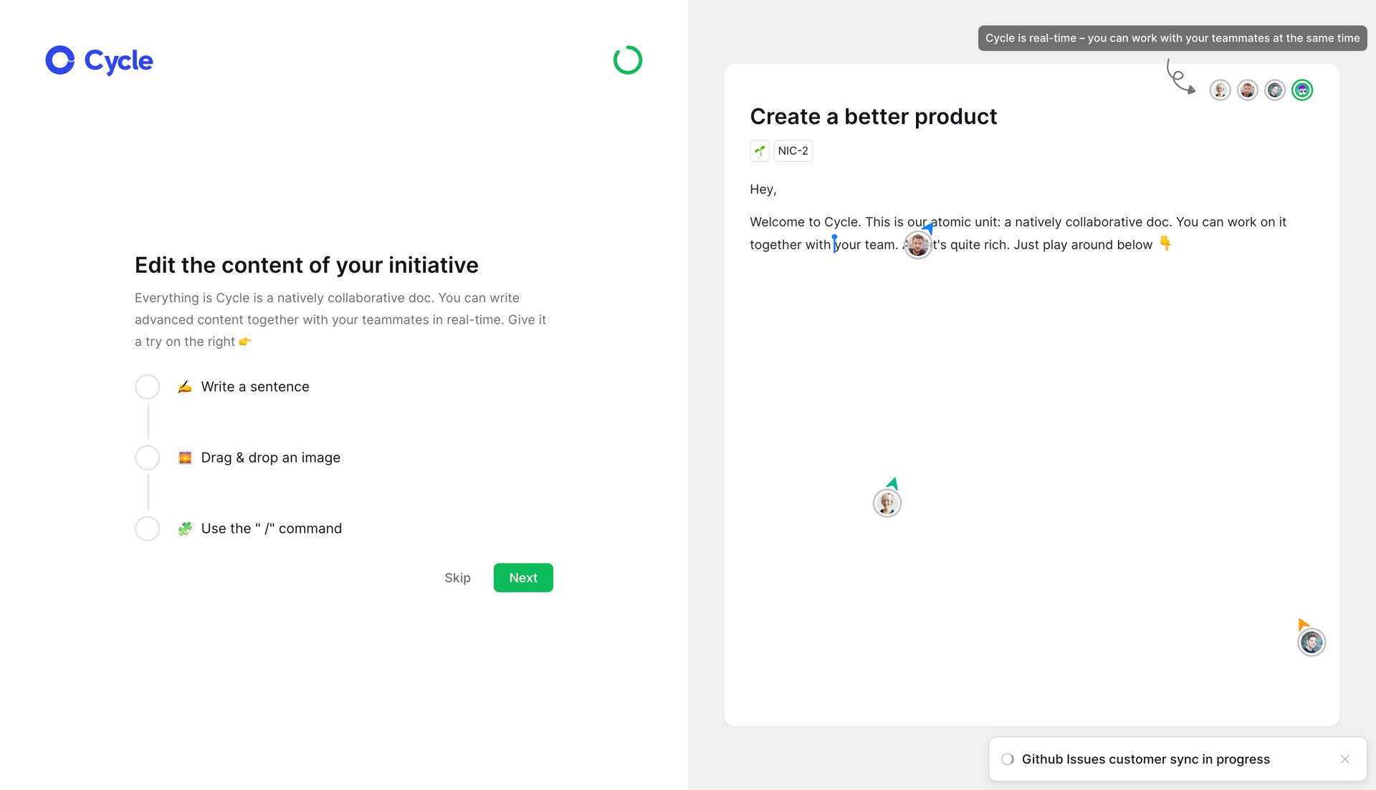The width and height of the screenshot is (1376, 790).
Task: Click the bottom-right collaborator avatar with orange flag
Action: click(1311, 642)
